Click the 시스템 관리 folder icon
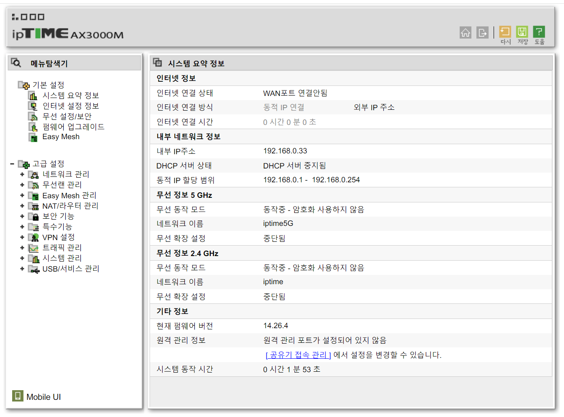 [33, 258]
